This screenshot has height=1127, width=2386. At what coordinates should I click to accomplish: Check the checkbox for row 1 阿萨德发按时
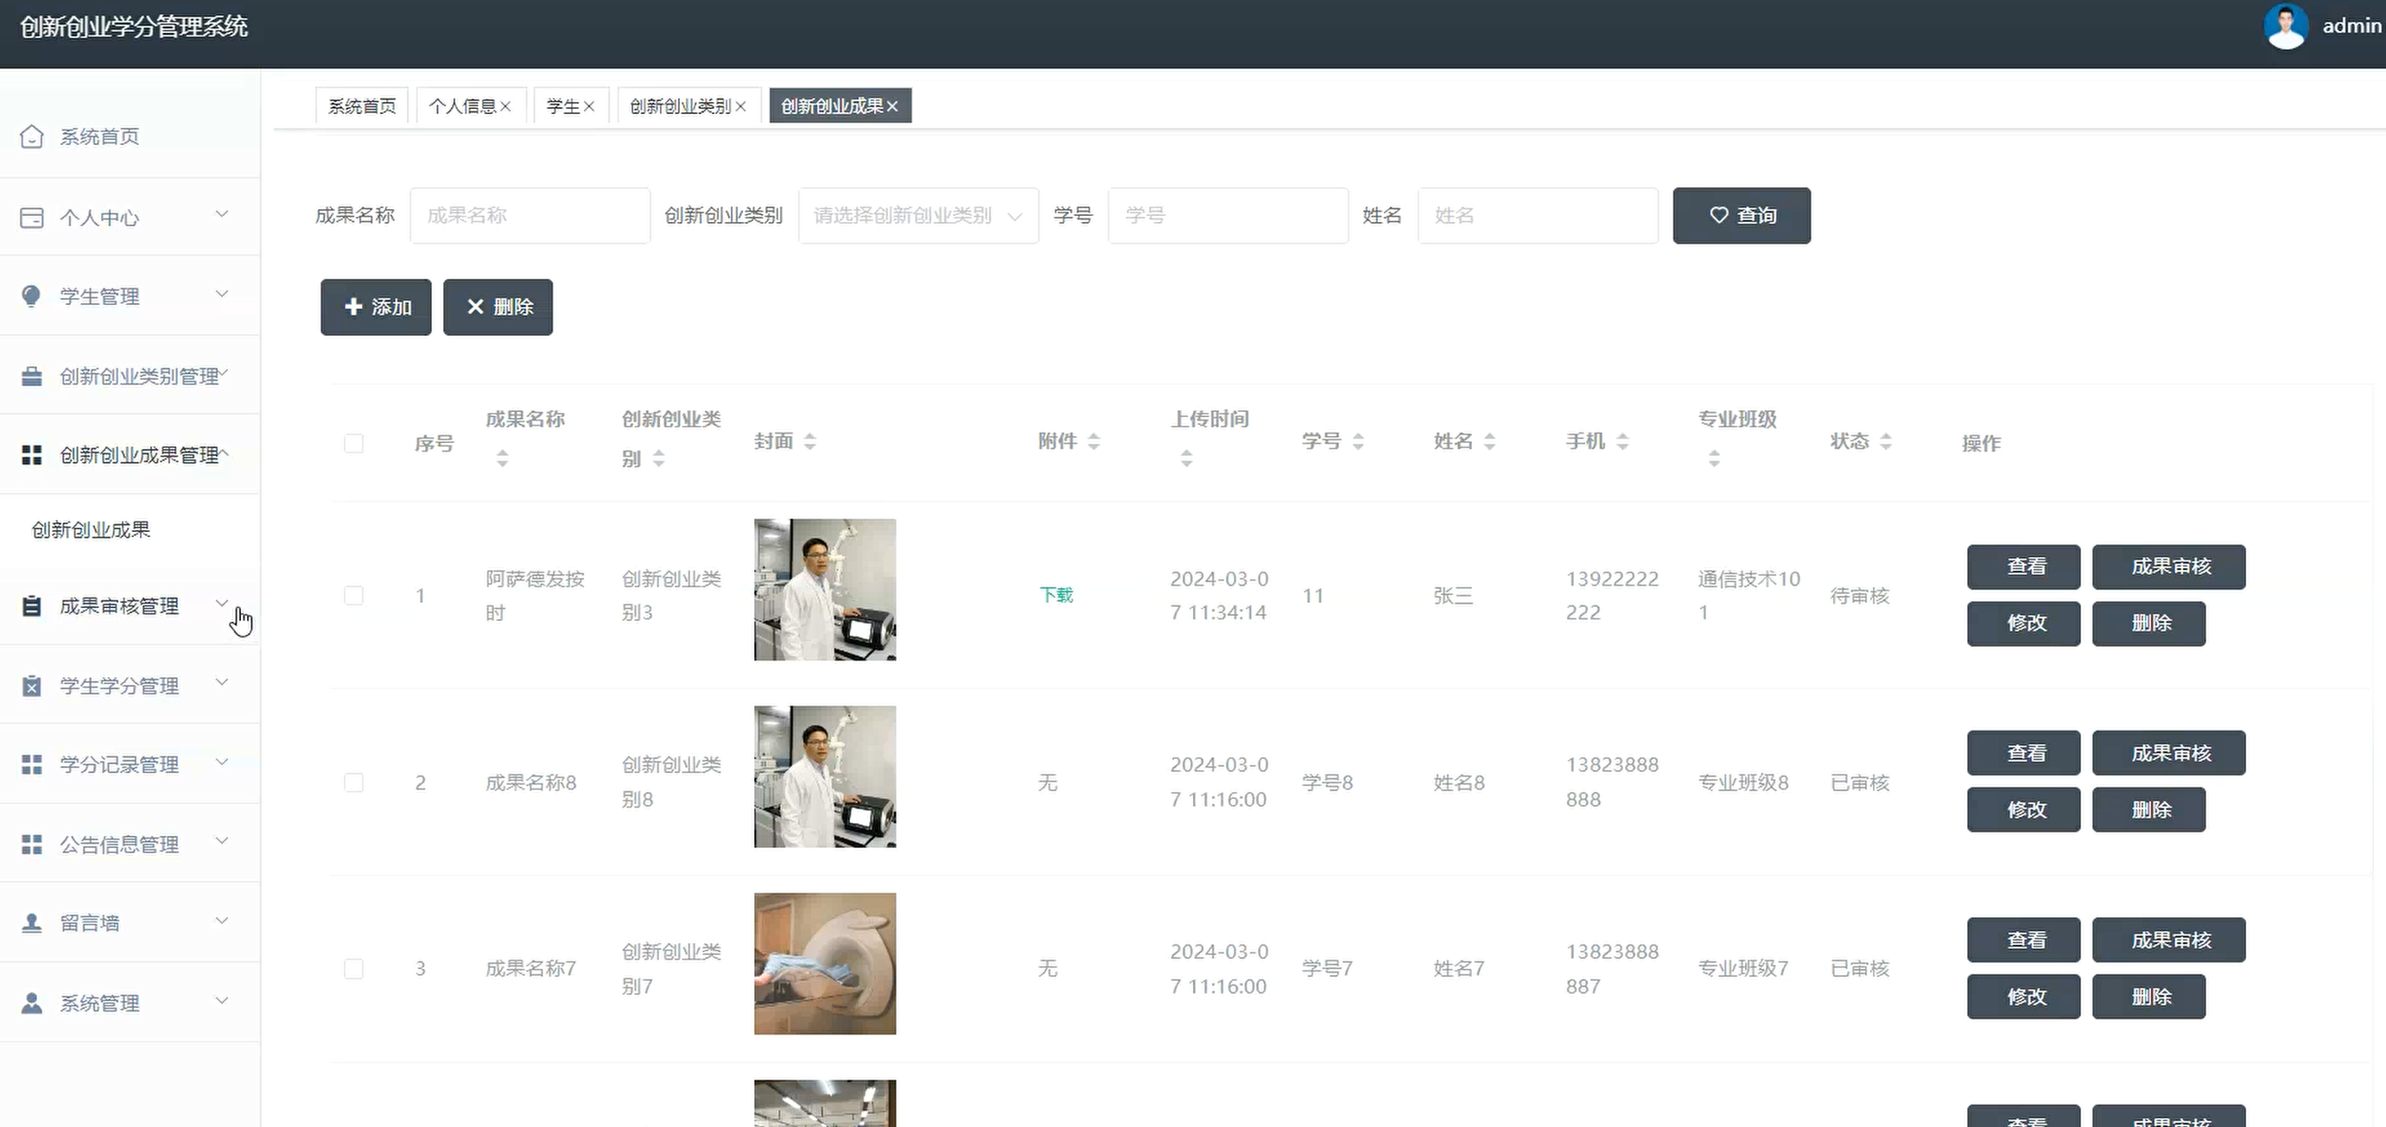(354, 595)
